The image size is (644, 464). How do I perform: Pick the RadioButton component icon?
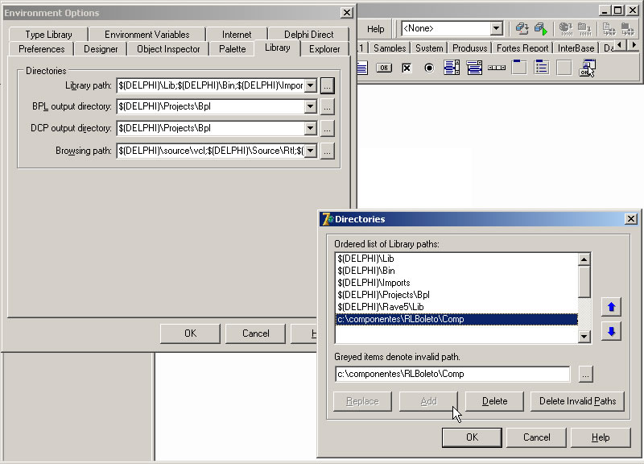pos(429,68)
